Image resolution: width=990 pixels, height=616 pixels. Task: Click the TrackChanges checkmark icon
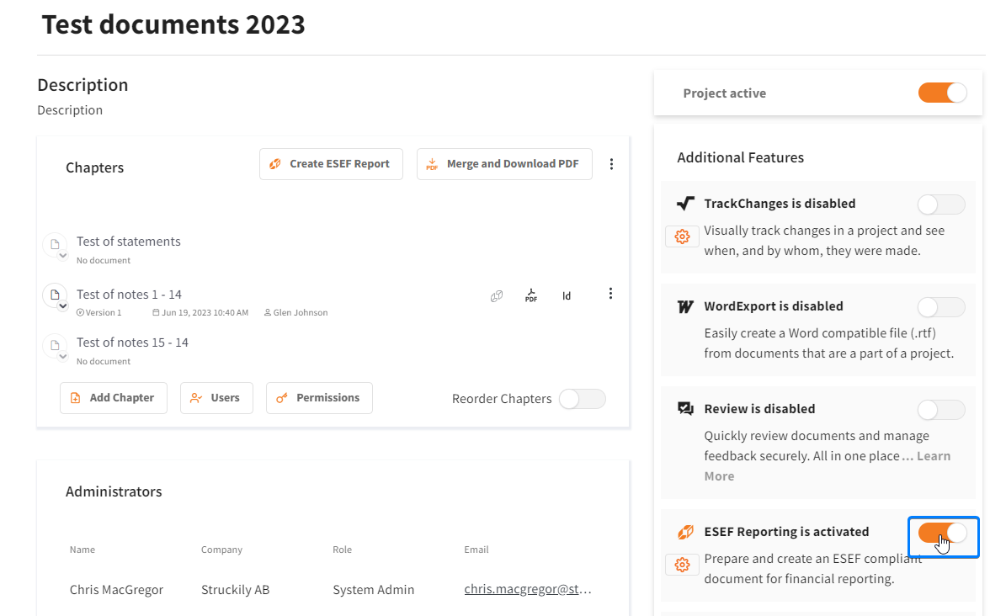pyautogui.click(x=685, y=204)
